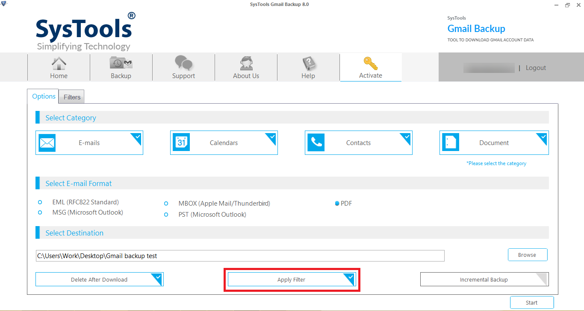The height and width of the screenshot is (311, 584).
Task: Click the Select E-mail Format heading
Action: click(79, 183)
